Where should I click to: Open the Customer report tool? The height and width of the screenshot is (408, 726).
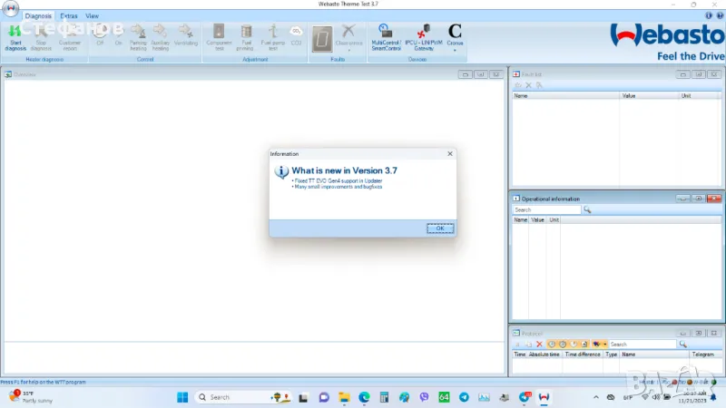coord(70,37)
